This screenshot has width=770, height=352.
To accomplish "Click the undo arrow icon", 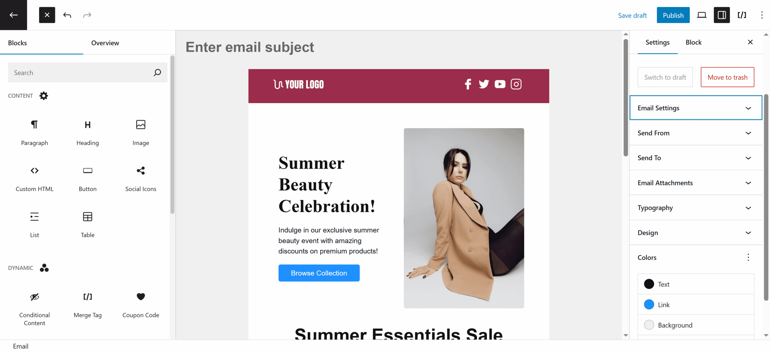I will pyautogui.click(x=67, y=15).
